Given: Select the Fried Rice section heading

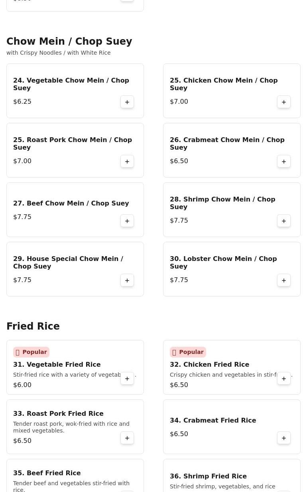Looking at the screenshot, I should point(33,326).
